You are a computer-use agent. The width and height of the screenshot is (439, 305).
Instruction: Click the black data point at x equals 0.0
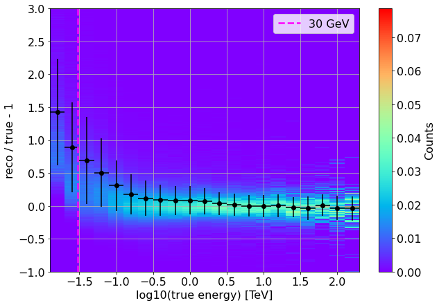coord(190,201)
